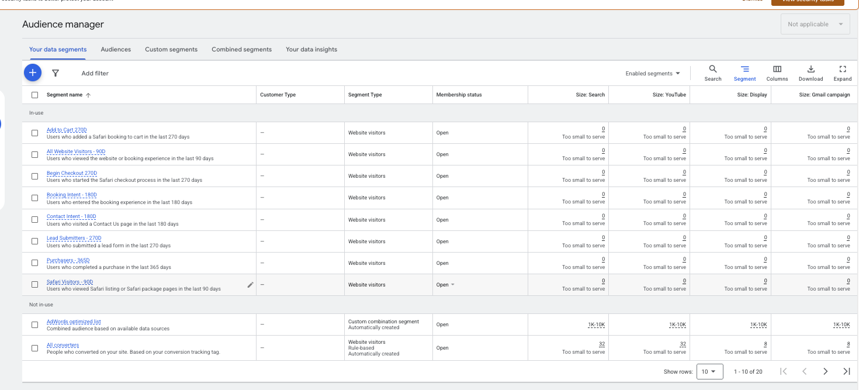The height and width of the screenshot is (390, 859).
Task: Open the Search tool in the table toolbar
Action: 713,73
